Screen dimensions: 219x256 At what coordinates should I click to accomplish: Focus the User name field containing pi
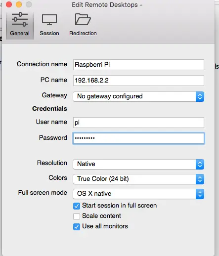point(138,123)
